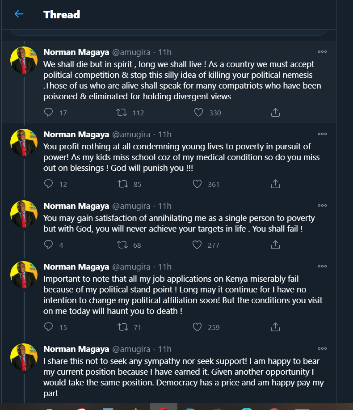The image size is (353, 410).
Task: Like the 'God will punish you' tweet
Action: point(197,184)
